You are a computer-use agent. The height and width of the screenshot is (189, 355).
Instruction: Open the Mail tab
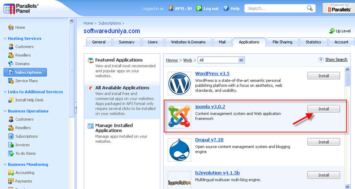223,42
